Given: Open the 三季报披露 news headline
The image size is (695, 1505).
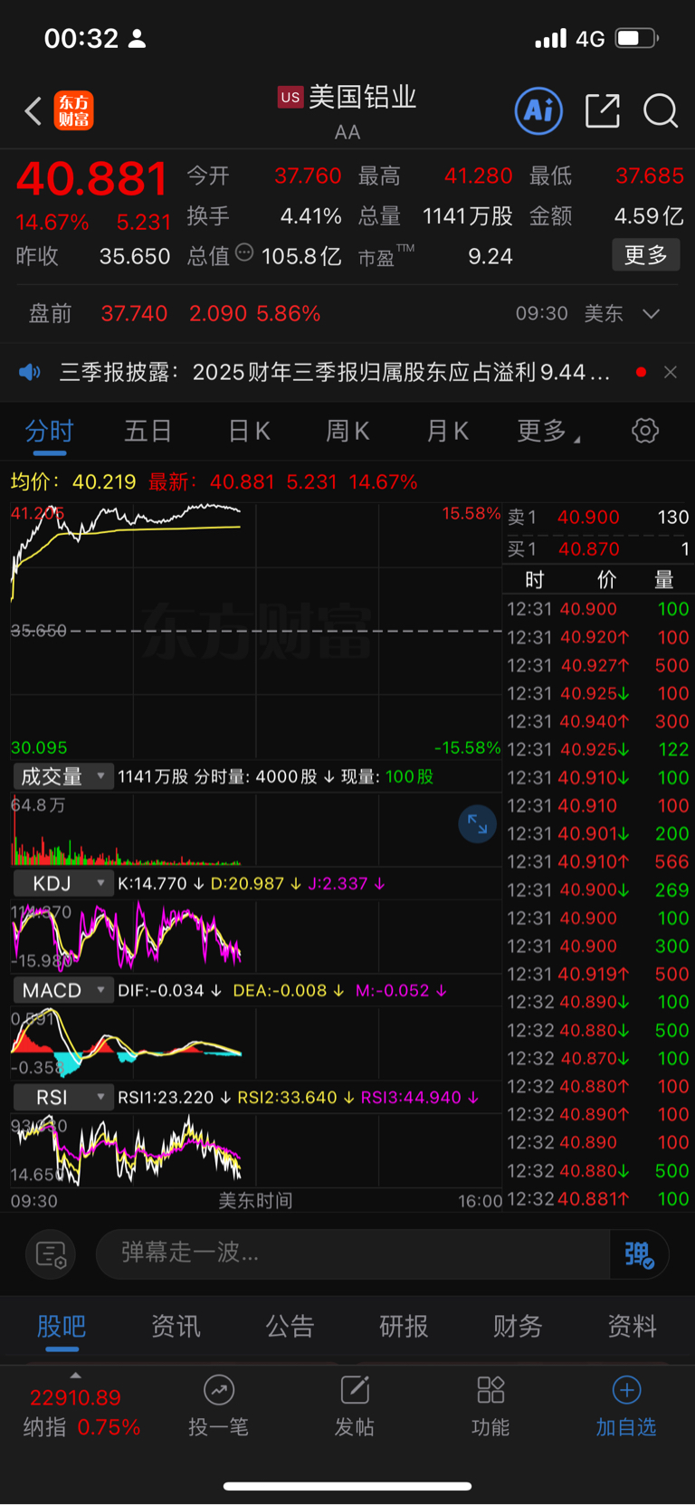Looking at the screenshot, I should click(335, 372).
